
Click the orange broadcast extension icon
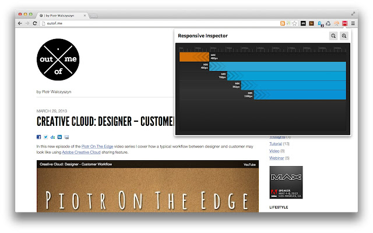click(x=336, y=23)
